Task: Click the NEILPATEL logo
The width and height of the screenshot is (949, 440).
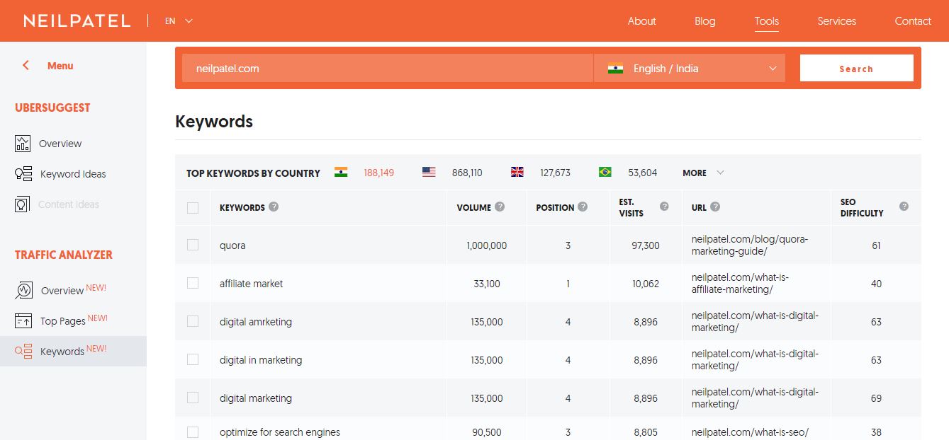Action: [77, 21]
